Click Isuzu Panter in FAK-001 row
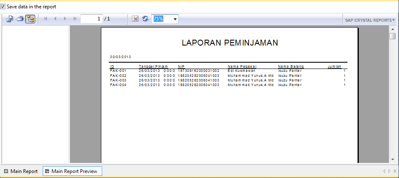The height and width of the screenshot is (178, 399). [x=290, y=71]
